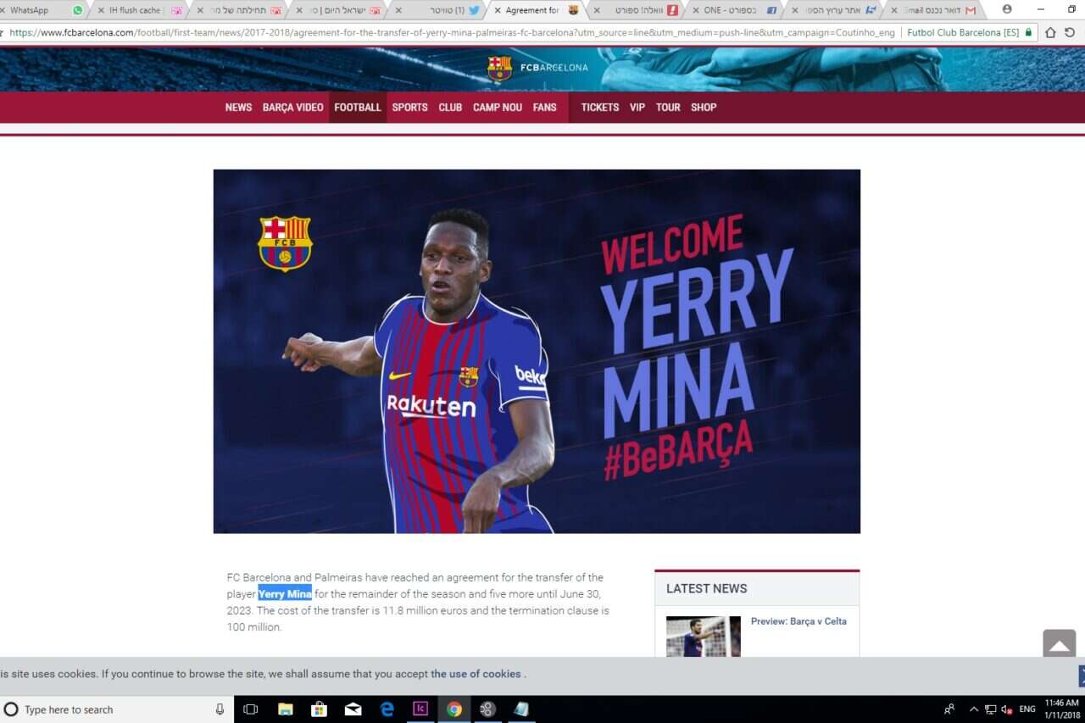Open File Explorer from the taskbar

(286, 709)
